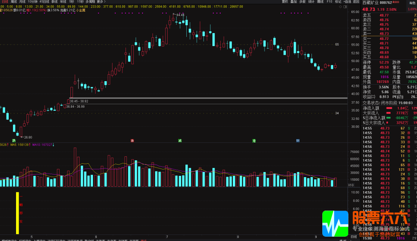The height and width of the screenshot is (241, 417).
Task: Open the 多周期 multi-period view
Action: click(90, 2)
